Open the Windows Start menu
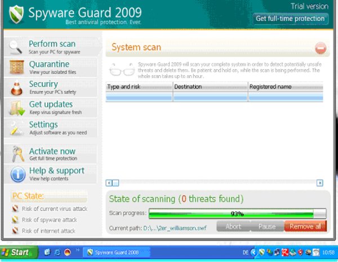This screenshot has width=338, height=262. tap(17, 252)
